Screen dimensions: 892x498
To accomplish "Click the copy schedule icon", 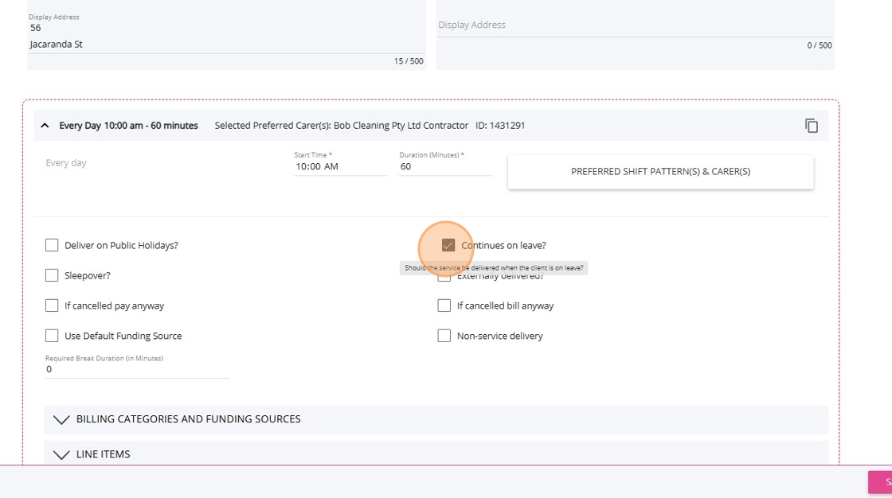I will tap(811, 126).
